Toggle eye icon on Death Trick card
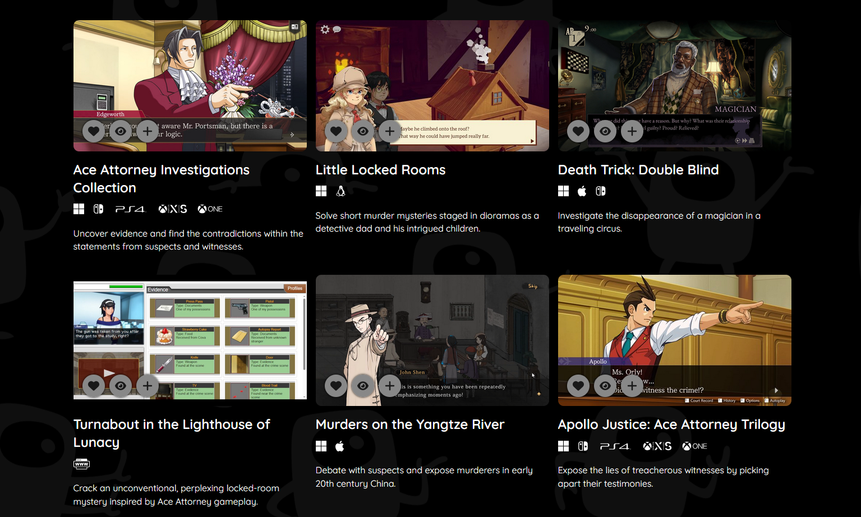The height and width of the screenshot is (517, 861). (x=605, y=131)
